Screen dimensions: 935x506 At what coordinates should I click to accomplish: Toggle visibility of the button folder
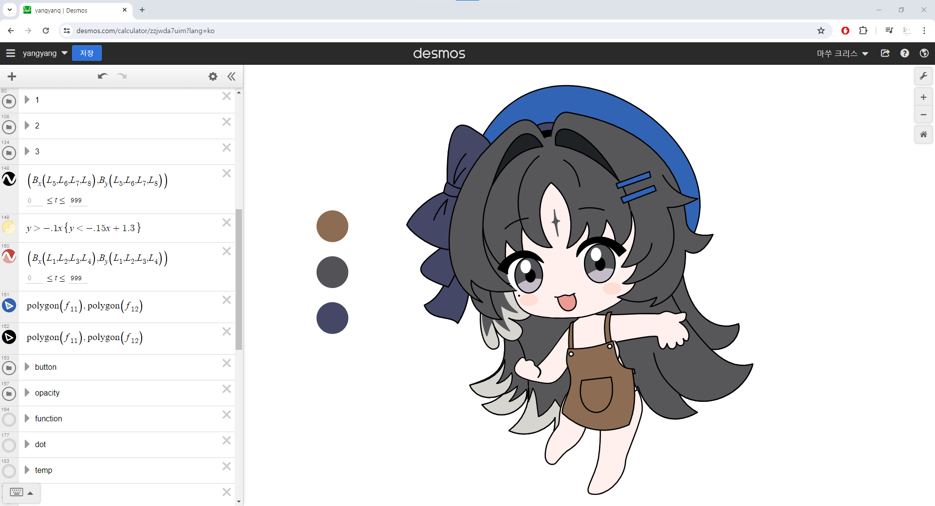coord(9,368)
